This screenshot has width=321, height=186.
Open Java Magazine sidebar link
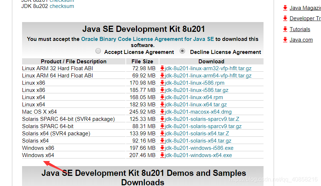coord(305,8)
